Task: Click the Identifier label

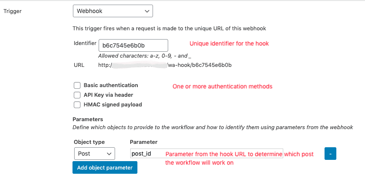Action: click(85, 43)
